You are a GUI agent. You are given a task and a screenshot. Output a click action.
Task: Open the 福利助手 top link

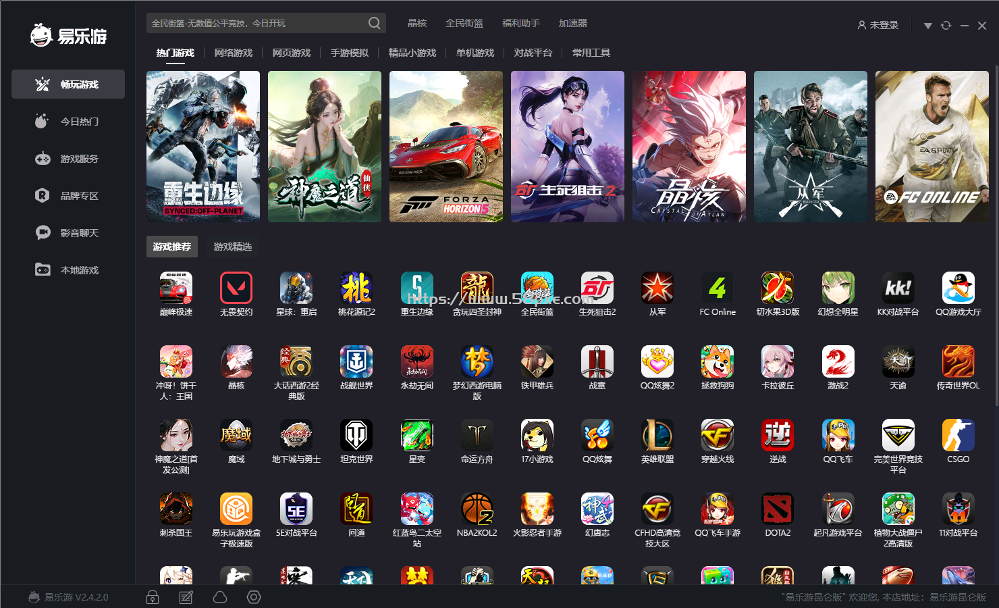(x=521, y=23)
